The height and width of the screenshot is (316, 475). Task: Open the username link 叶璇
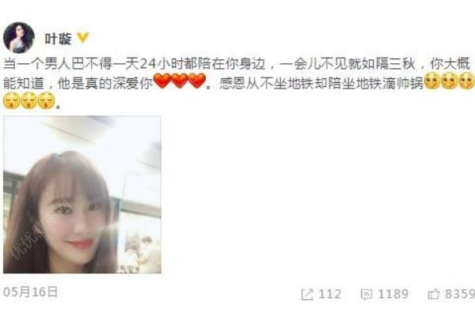[58, 39]
